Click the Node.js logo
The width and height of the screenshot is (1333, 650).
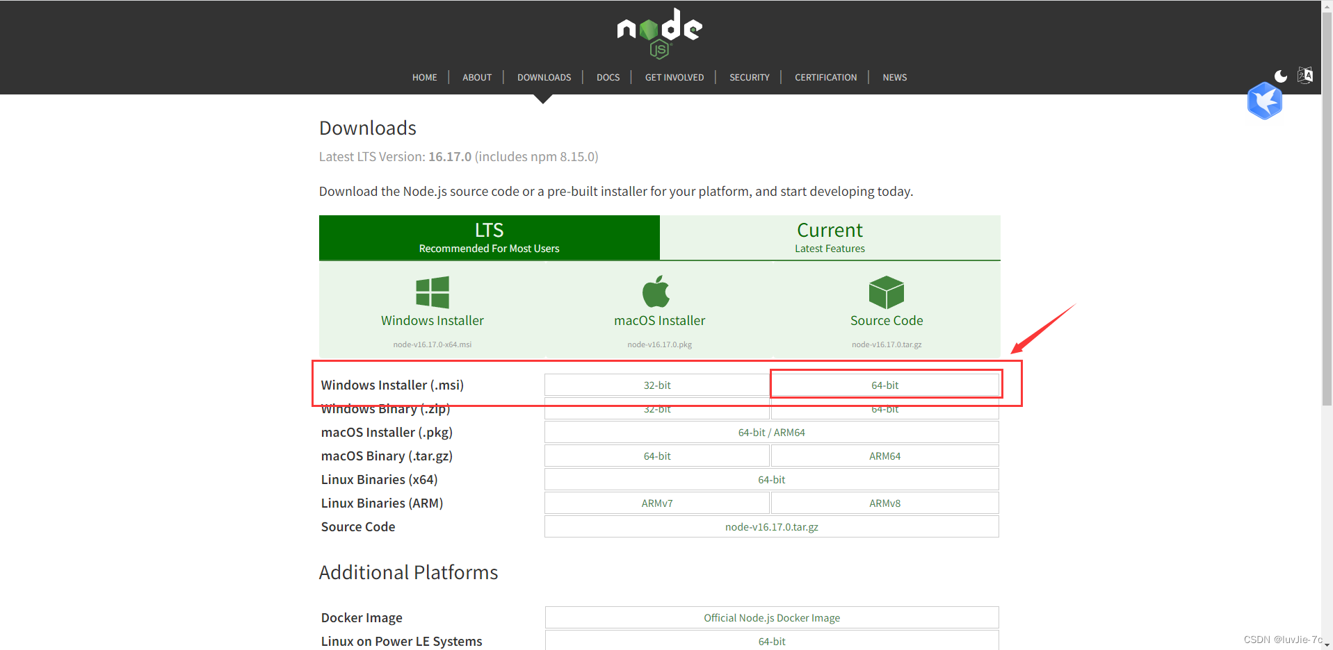659,32
